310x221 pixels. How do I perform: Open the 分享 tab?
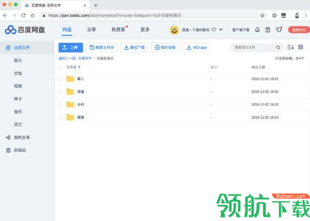(x=91, y=30)
